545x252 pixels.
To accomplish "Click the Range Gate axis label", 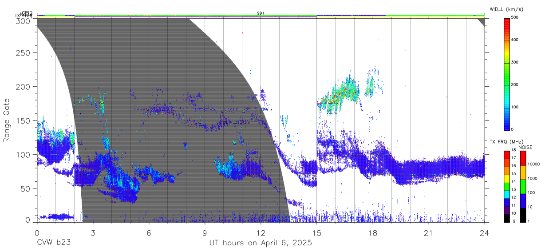I will point(7,121).
